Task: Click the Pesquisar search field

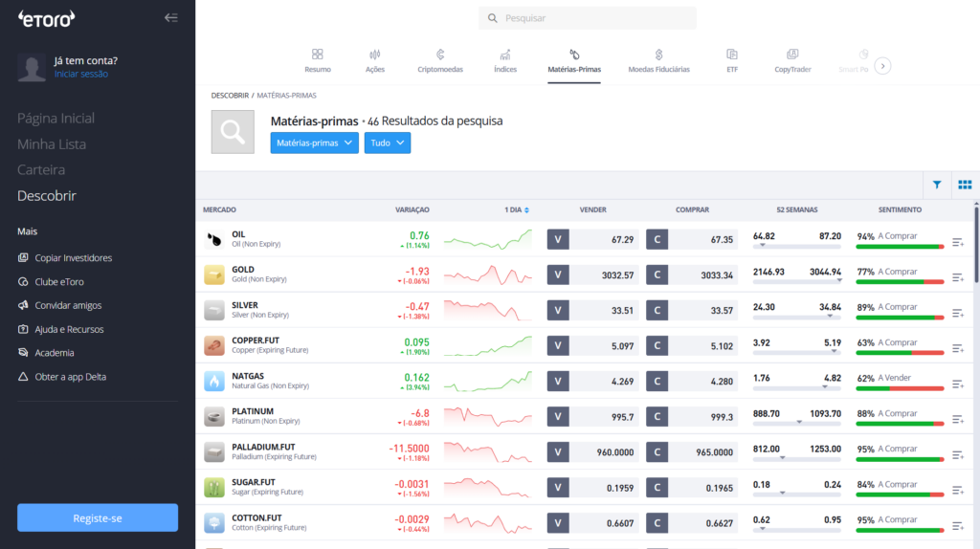Action: pyautogui.click(x=588, y=18)
